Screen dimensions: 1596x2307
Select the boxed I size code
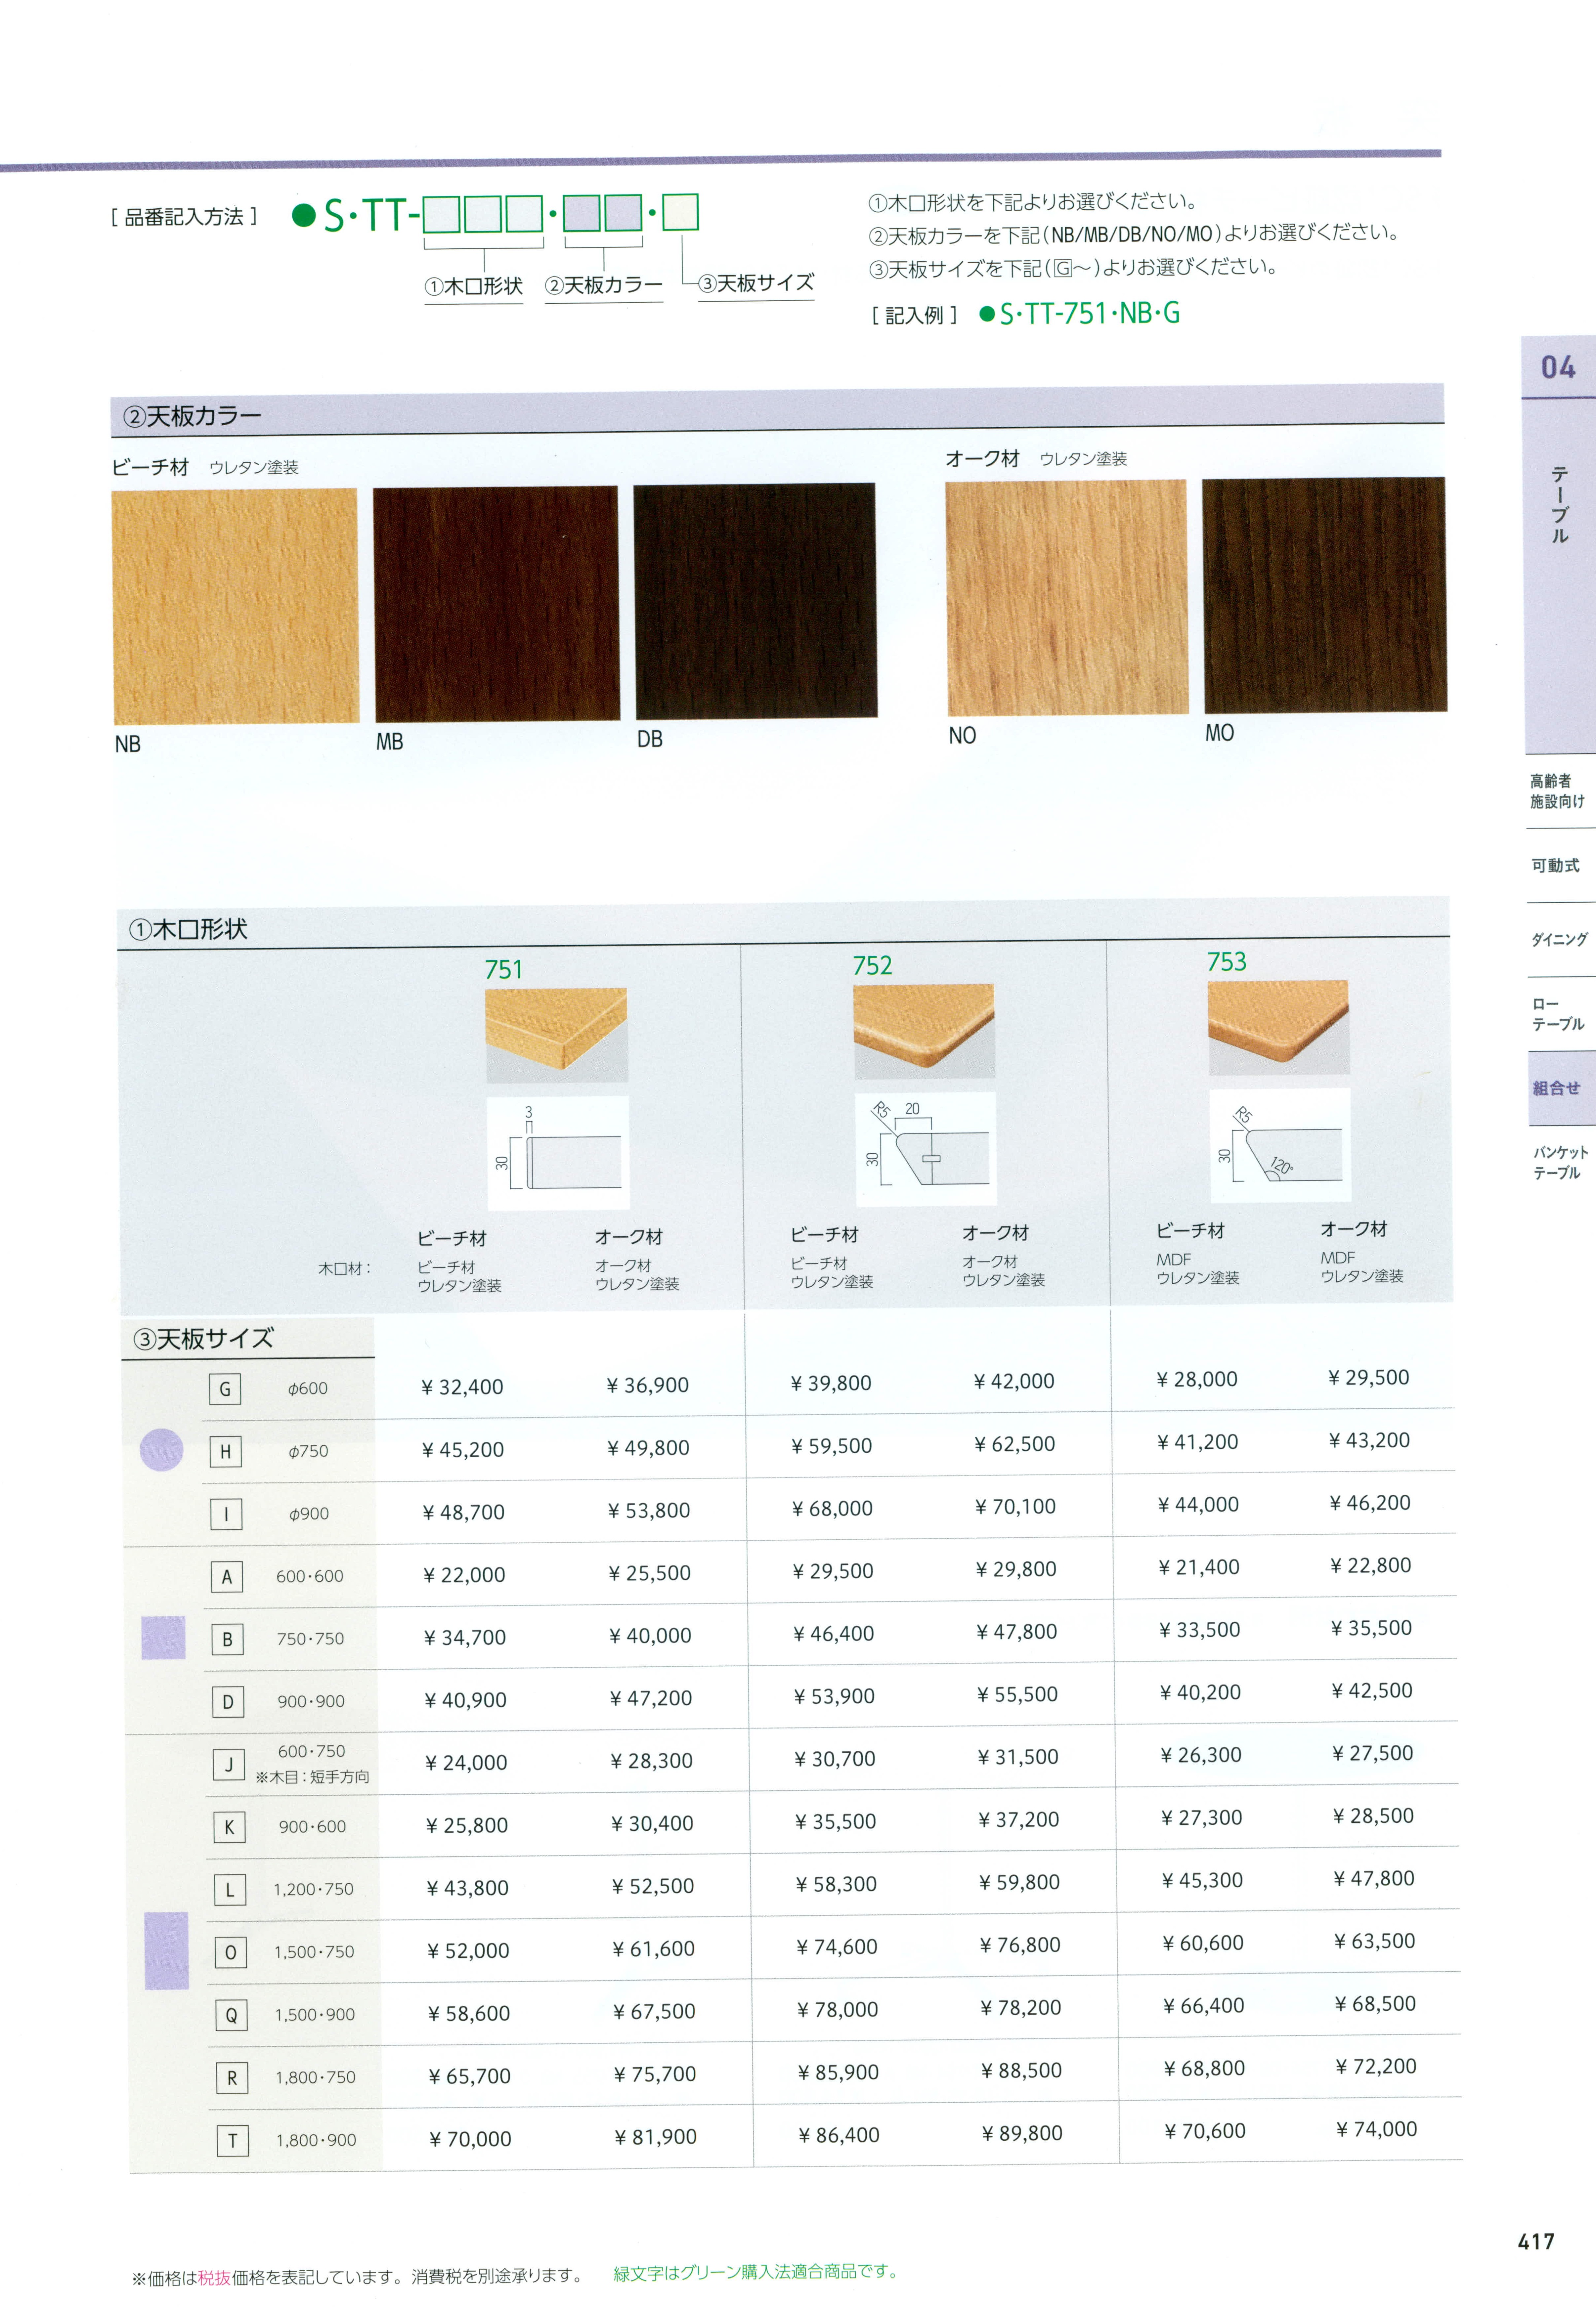(x=226, y=1514)
